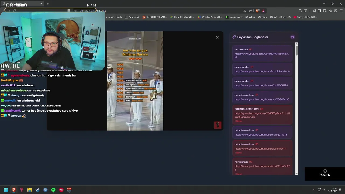Click the red icon in modal's bottom corner
Screen dimensions: 345x194
218,125
